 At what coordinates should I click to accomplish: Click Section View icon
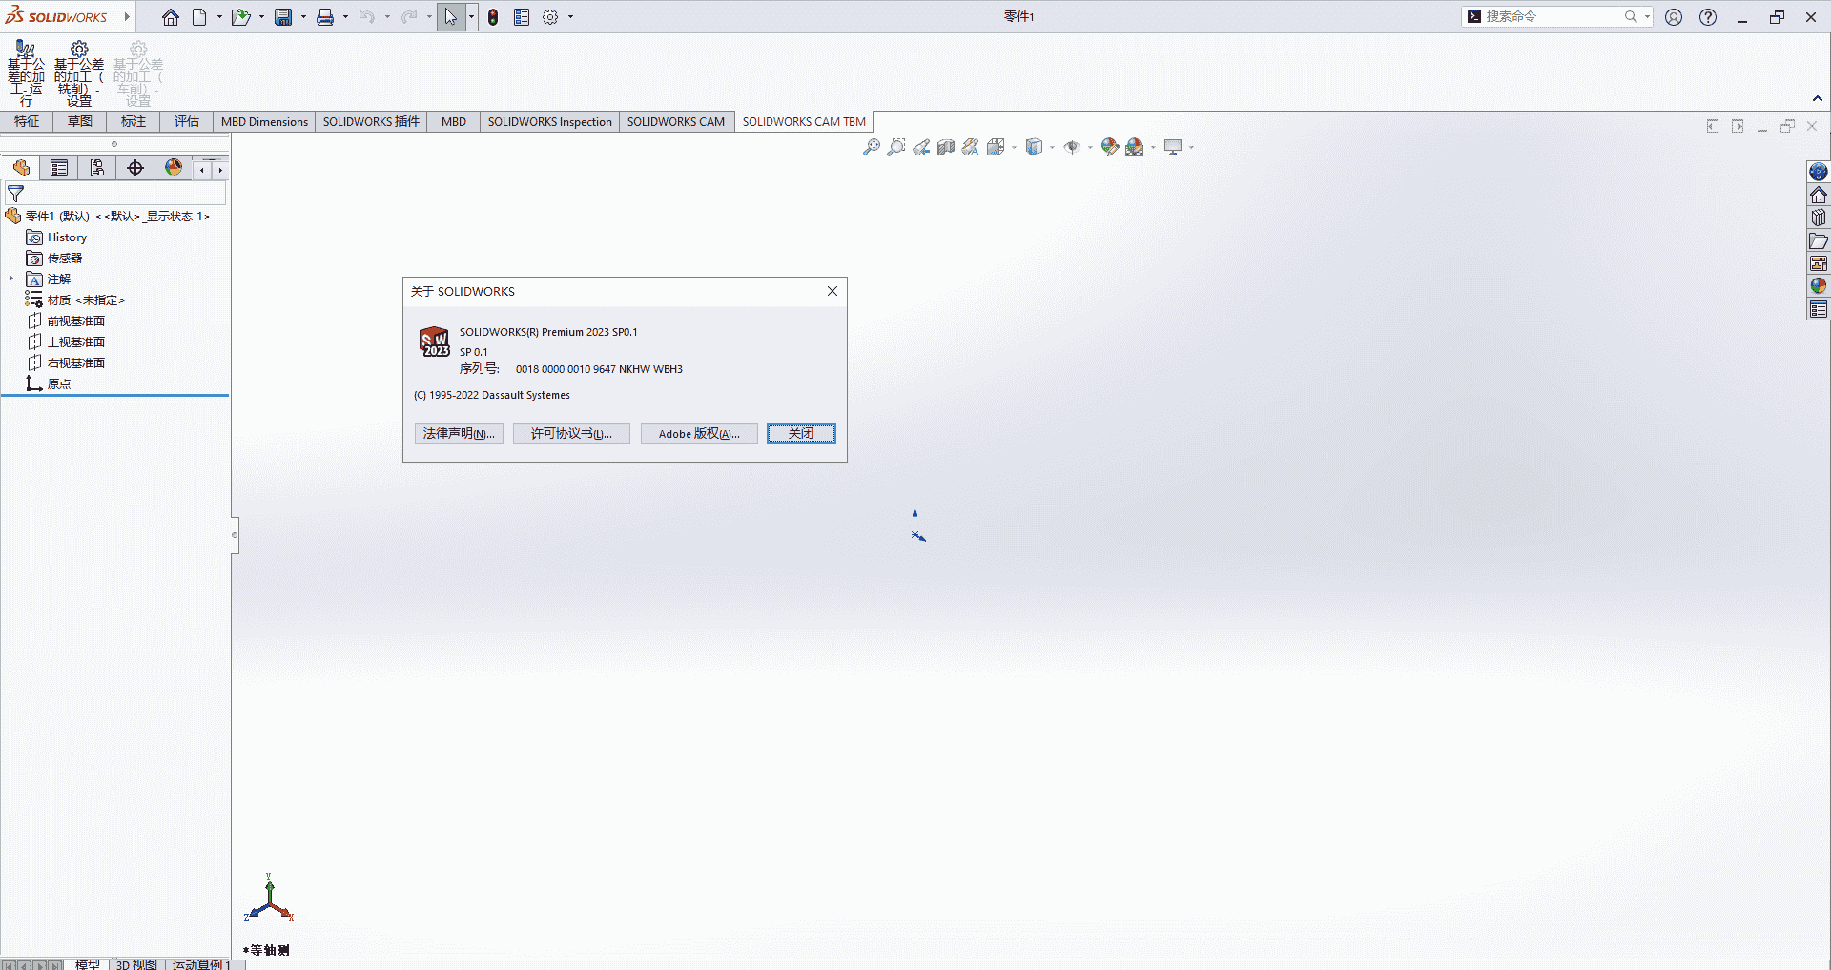(945, 147)
